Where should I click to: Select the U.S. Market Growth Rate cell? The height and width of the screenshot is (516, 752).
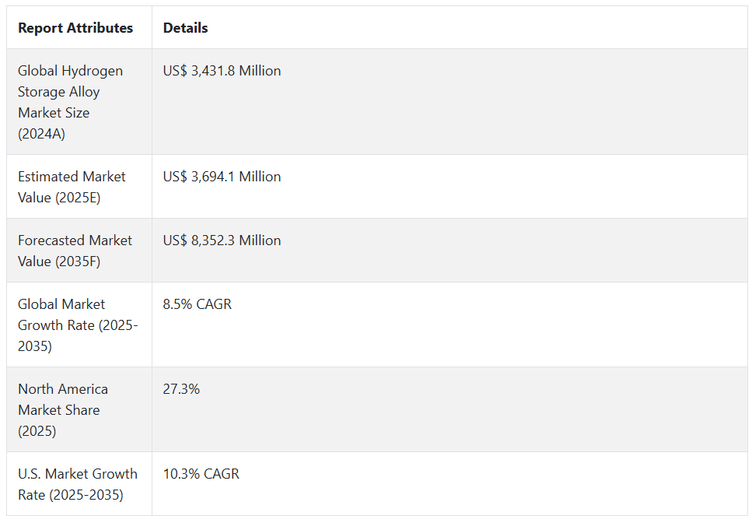tap(79, 484)
